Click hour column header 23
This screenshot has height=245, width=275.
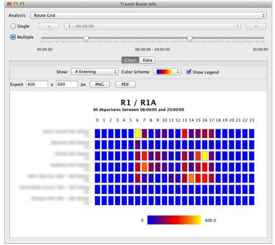point(252,120)
